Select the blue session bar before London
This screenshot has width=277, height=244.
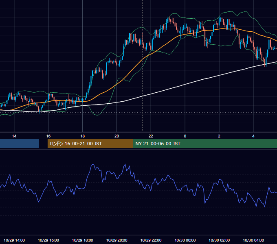tap(20, 144)
